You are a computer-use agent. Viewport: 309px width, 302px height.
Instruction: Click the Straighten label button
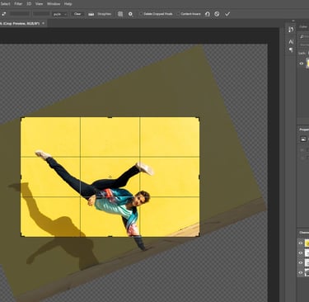(105, 14)
